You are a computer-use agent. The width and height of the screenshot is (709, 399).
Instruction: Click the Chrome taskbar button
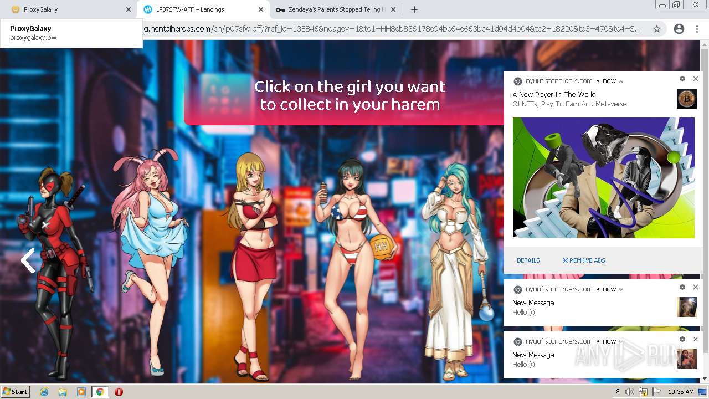click(100, 392)
